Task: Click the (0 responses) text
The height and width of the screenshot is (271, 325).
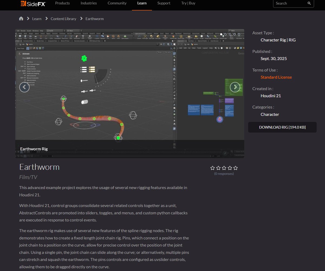Action: [x=224, y=174]
